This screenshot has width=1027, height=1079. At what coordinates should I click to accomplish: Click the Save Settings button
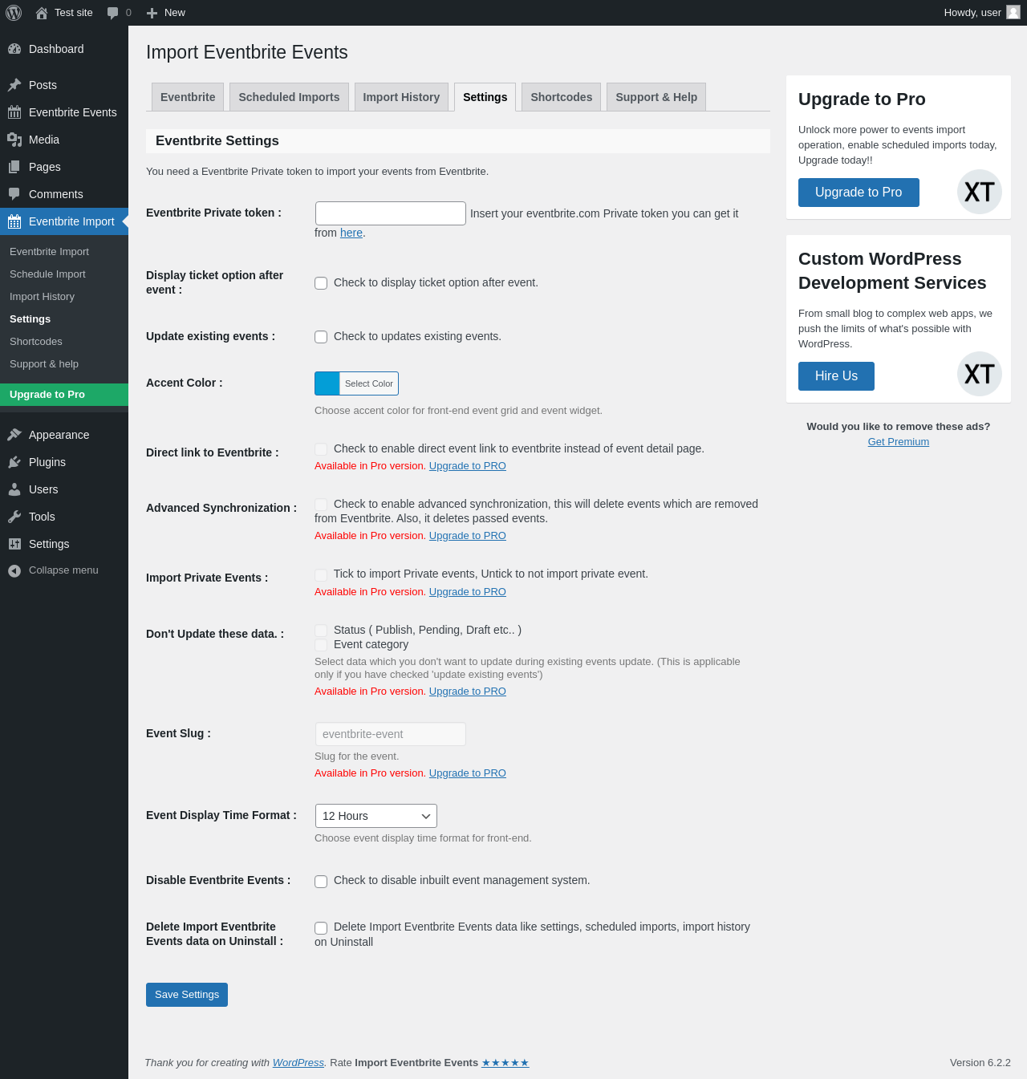click(187, 995)
